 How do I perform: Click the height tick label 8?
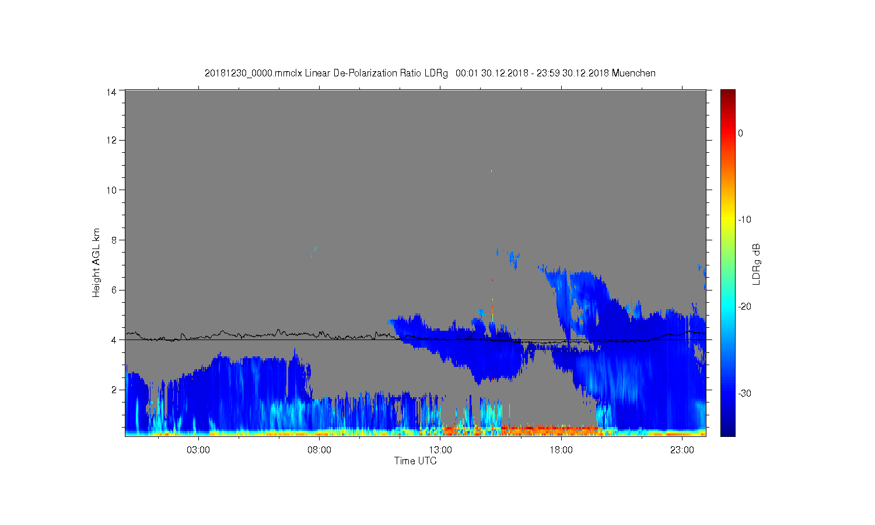tap(114, 240)
